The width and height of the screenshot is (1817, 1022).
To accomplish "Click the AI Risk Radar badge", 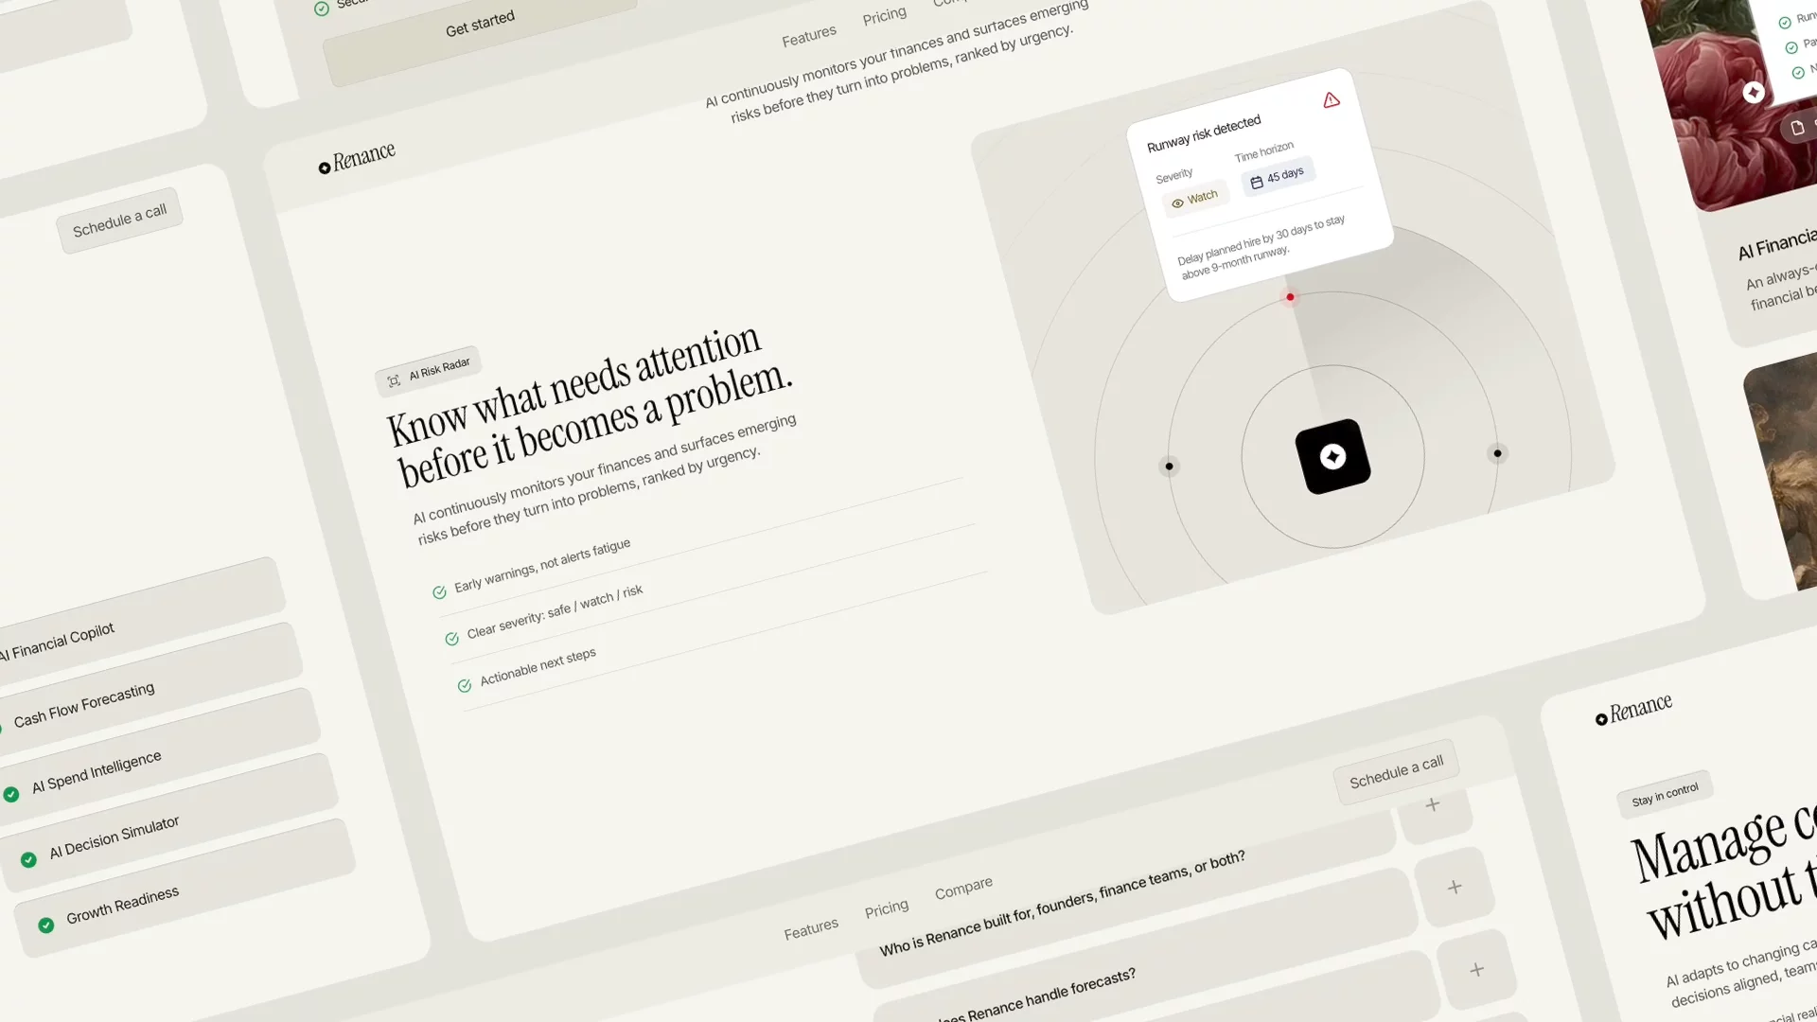I will tap(428, 371).
